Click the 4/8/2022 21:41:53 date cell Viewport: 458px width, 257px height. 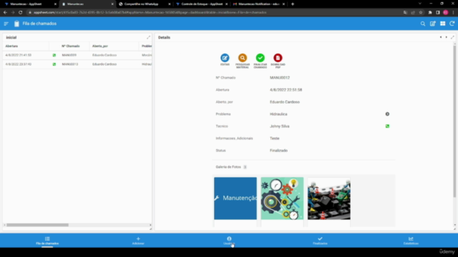(19, 55)
